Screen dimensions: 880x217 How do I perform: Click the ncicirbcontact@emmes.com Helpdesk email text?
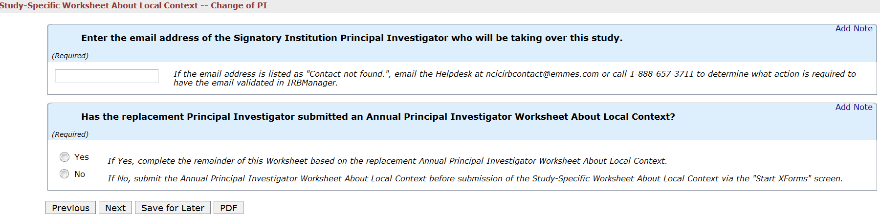pyautogui.click(x=542, y=74)
